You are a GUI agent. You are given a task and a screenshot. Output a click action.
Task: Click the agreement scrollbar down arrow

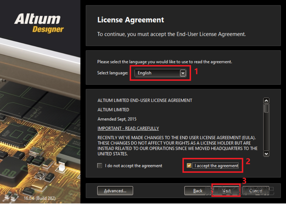pos(266,154)
